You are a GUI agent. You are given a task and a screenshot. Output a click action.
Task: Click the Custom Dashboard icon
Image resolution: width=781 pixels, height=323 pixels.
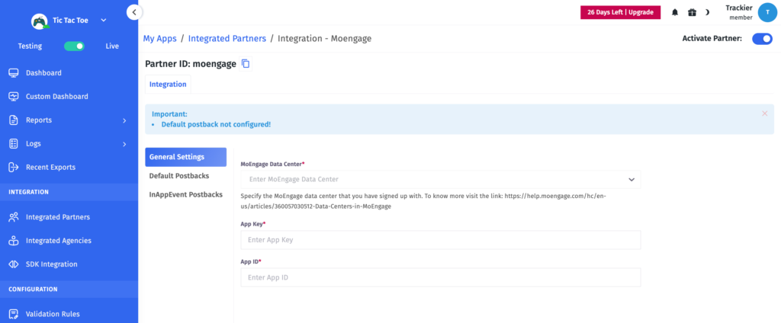coord(14,97)
